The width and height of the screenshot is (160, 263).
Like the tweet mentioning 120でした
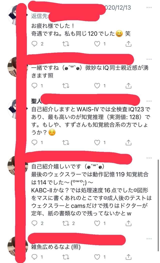point(97,44)
